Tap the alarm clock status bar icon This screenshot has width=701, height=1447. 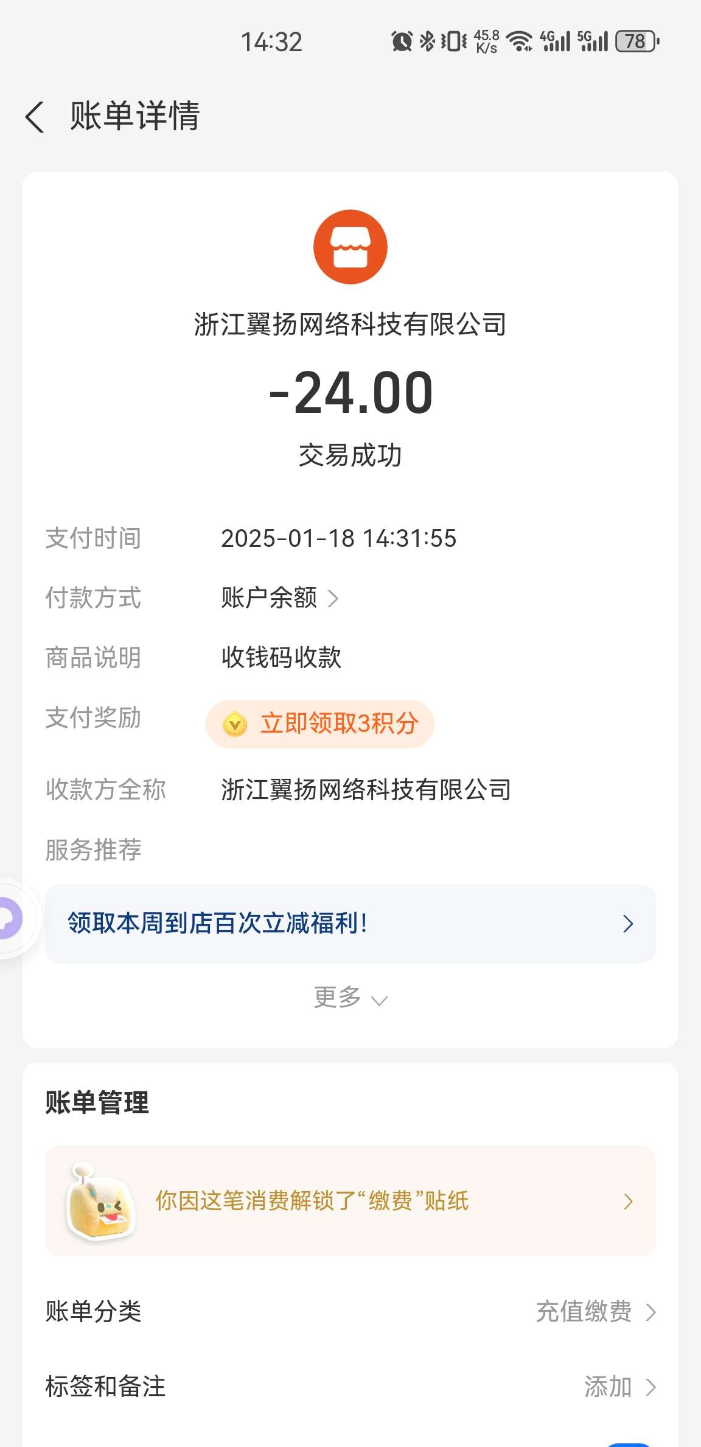[402, 41]
